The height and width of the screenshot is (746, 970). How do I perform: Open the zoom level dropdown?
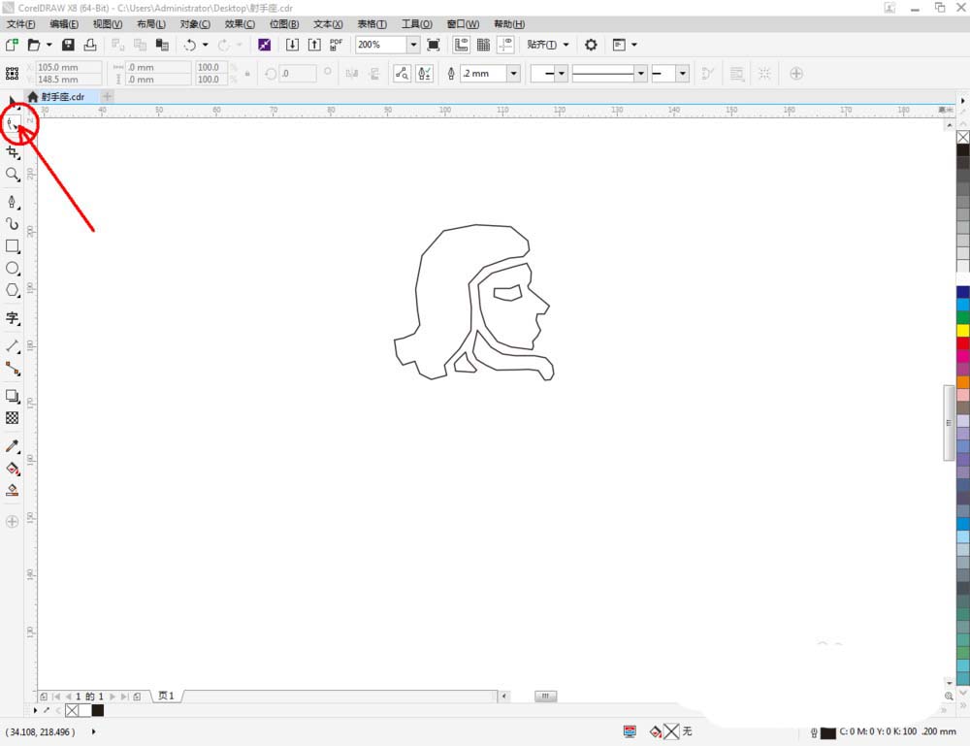413,45
